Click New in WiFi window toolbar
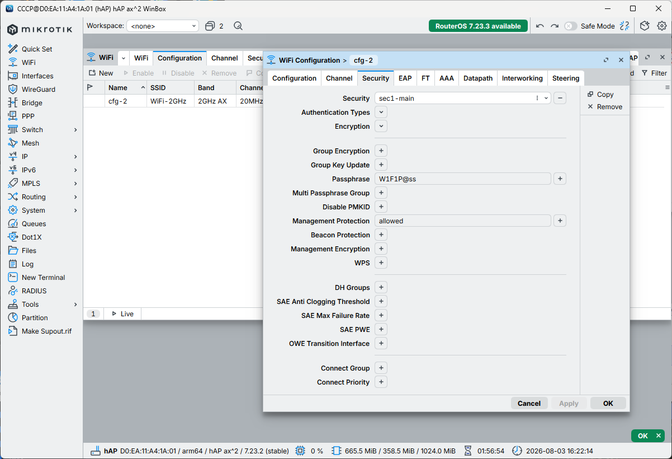672x459 pixels. pos(101,73)
